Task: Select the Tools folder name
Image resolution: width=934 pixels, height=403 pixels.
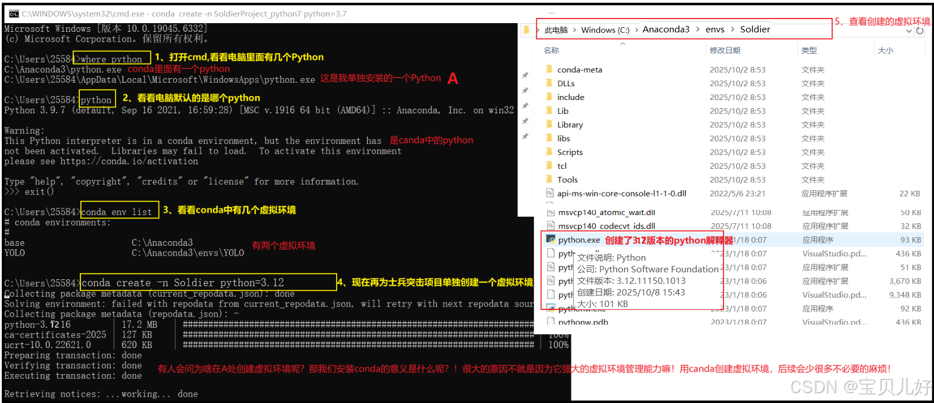Action: click(x=567, y=180)
